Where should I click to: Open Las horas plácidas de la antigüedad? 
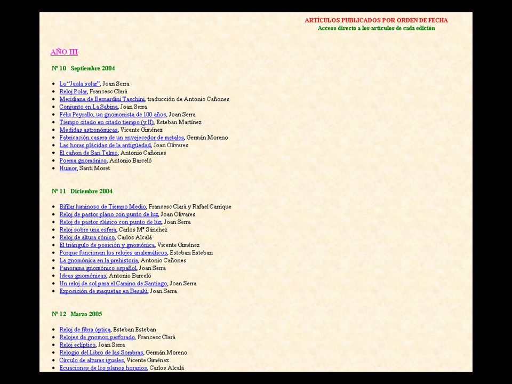[105, 145]
